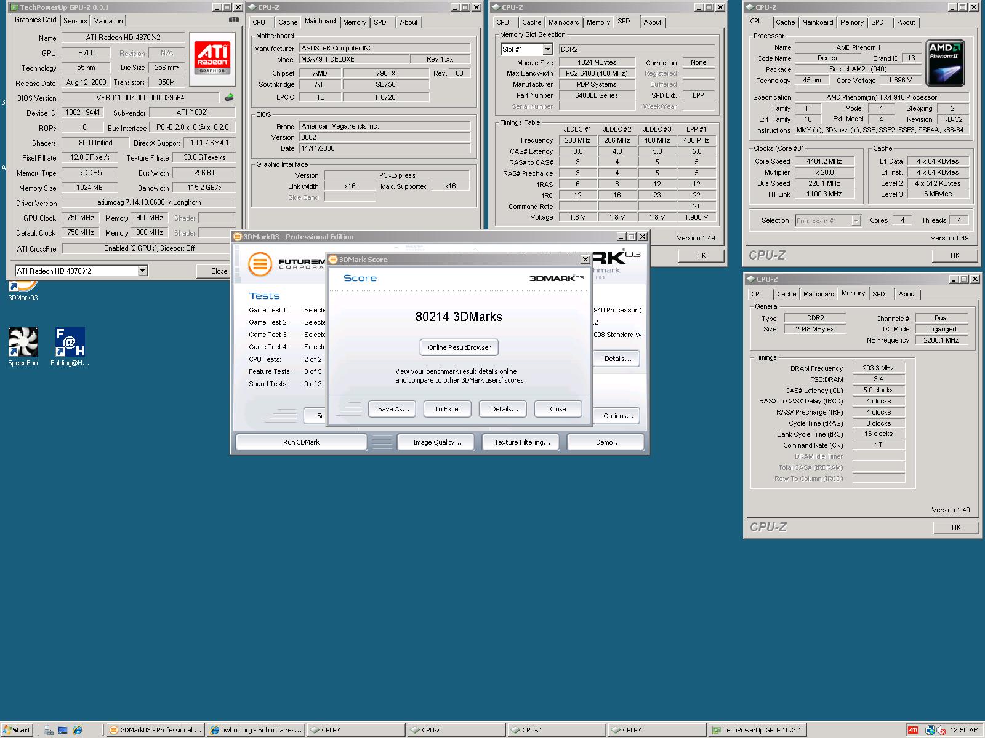Switch to hwbot.org browser taskbar button
The image size is (985, 738).
(255, 730)
